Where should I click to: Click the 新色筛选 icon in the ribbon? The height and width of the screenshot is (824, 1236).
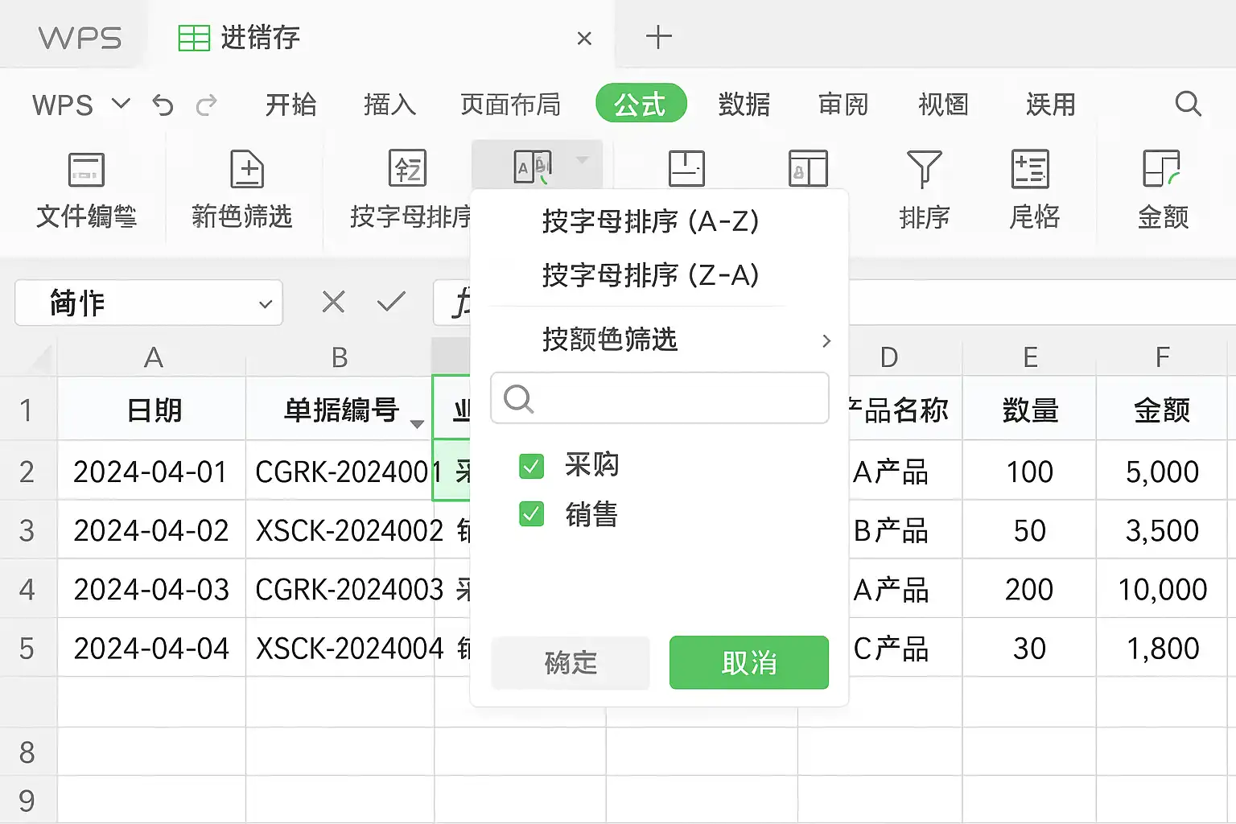coord(246,170)
